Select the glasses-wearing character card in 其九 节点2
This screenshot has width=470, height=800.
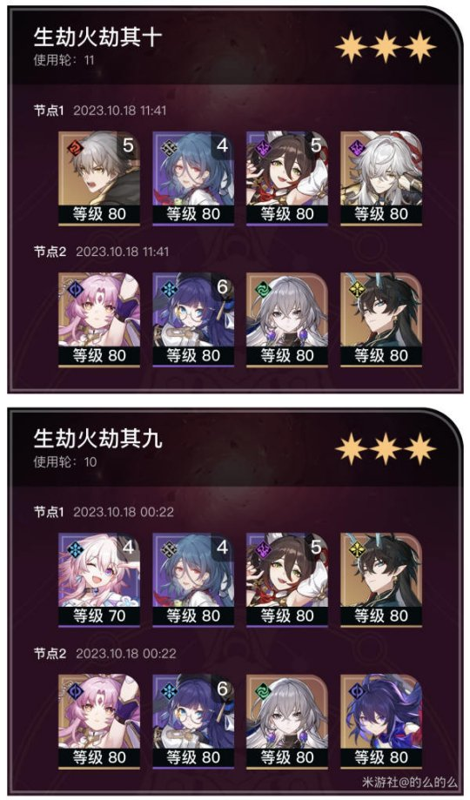point(193,721)
